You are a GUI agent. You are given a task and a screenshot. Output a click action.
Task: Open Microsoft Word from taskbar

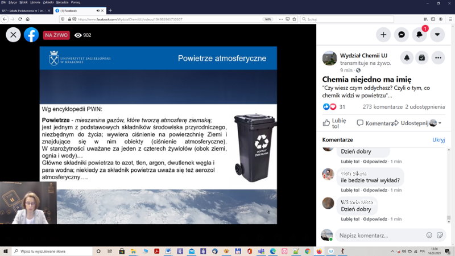[x=168, y=251]
